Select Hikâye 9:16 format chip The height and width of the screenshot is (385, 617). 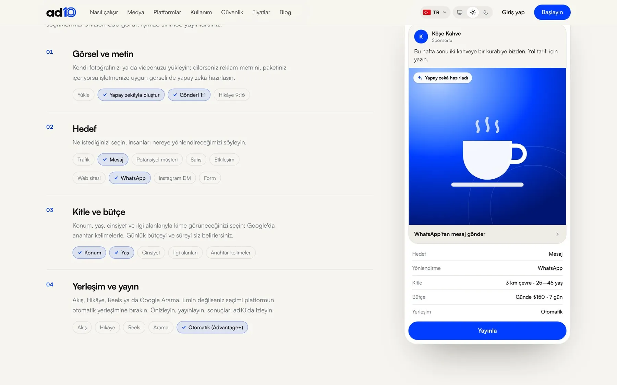point(232,95)
